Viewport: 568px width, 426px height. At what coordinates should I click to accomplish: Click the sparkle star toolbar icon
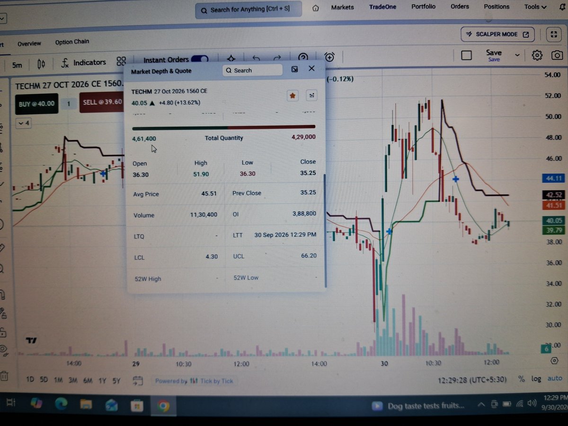[x=231, y=59]
